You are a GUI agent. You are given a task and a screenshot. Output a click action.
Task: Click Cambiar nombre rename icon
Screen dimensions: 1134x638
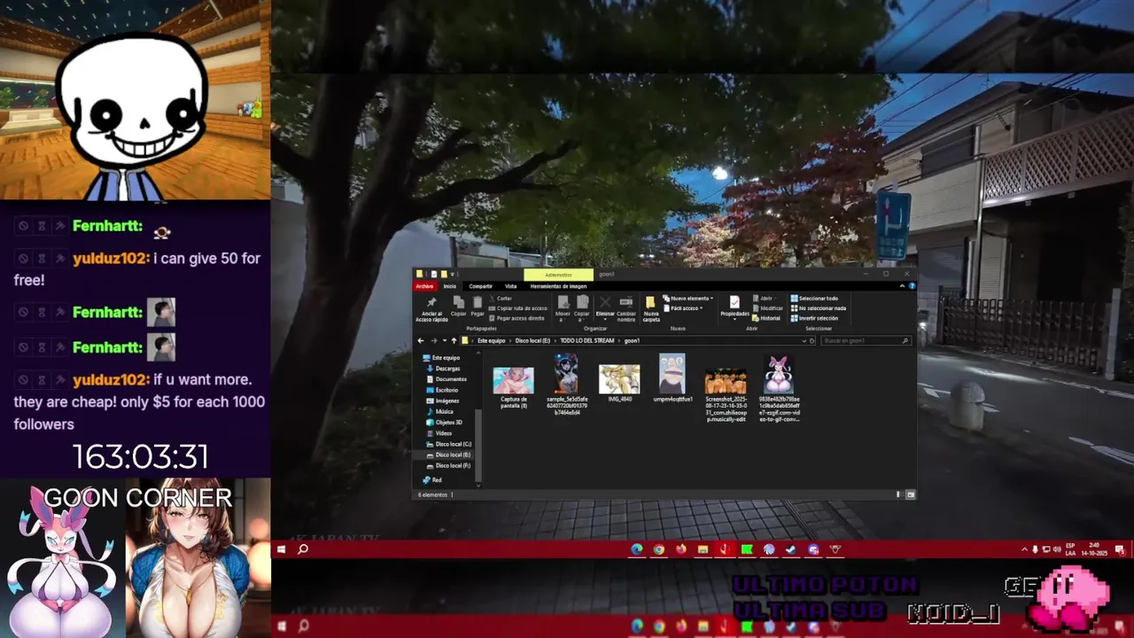626,303
